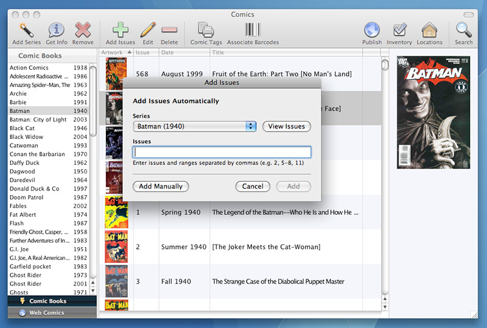Click the View Issues button
The image size is (487, 328).
(x=286, y=126)
